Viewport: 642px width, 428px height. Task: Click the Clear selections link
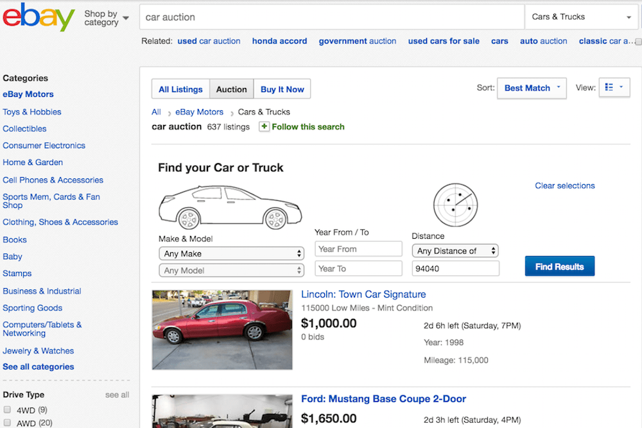[564, 186]
